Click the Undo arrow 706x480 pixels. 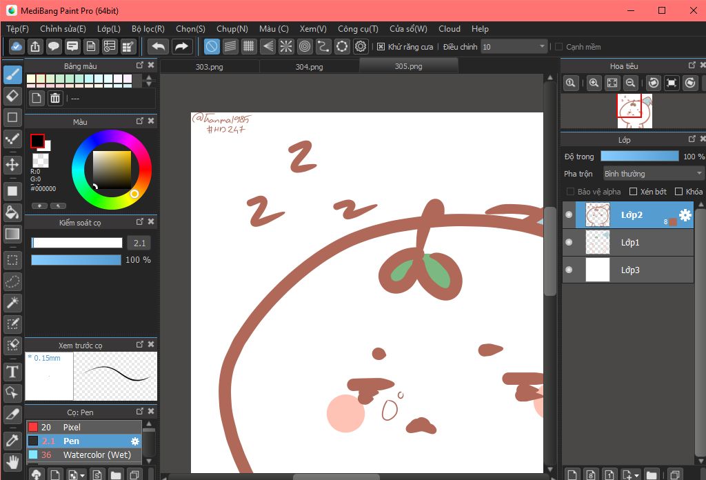coord(159,46)
